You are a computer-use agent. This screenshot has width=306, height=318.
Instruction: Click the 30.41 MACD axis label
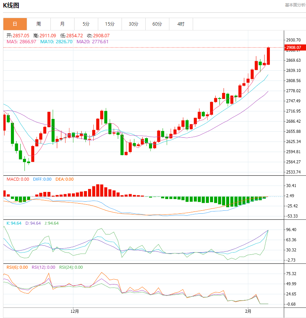(x=291, y=186)
